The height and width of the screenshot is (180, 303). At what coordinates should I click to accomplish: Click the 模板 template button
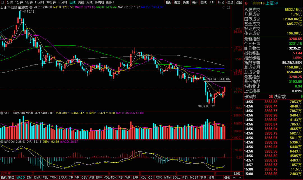tap(227, 177)
